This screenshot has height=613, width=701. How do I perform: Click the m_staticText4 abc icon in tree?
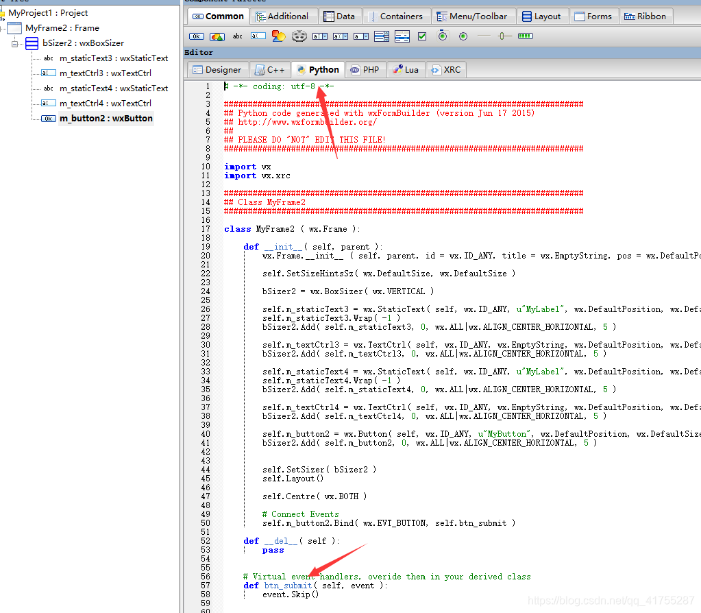pyautogui.click(x=48, y=88)
